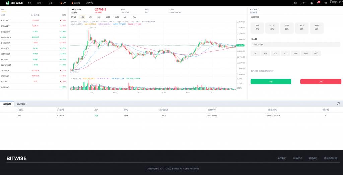The width and height of the screenshot is (343, 175).
Task: Select the 15 M chart interval tab
Action: click(x=98, y=17)
